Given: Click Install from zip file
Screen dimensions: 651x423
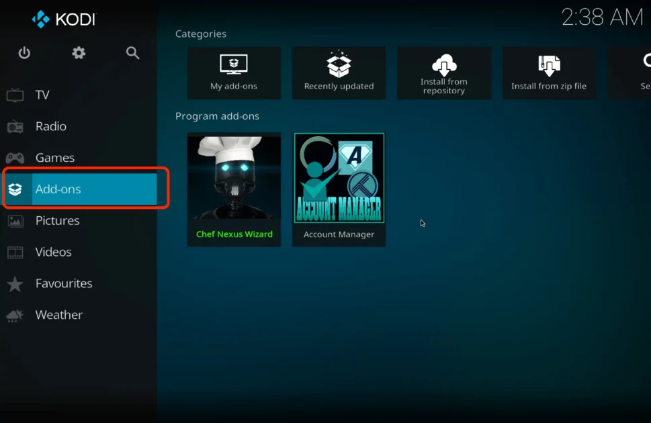Looking at the screenshot, I should (x=549, y=73).
